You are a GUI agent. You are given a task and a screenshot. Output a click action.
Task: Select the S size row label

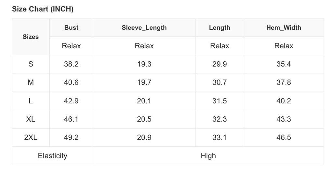(31, 64)
